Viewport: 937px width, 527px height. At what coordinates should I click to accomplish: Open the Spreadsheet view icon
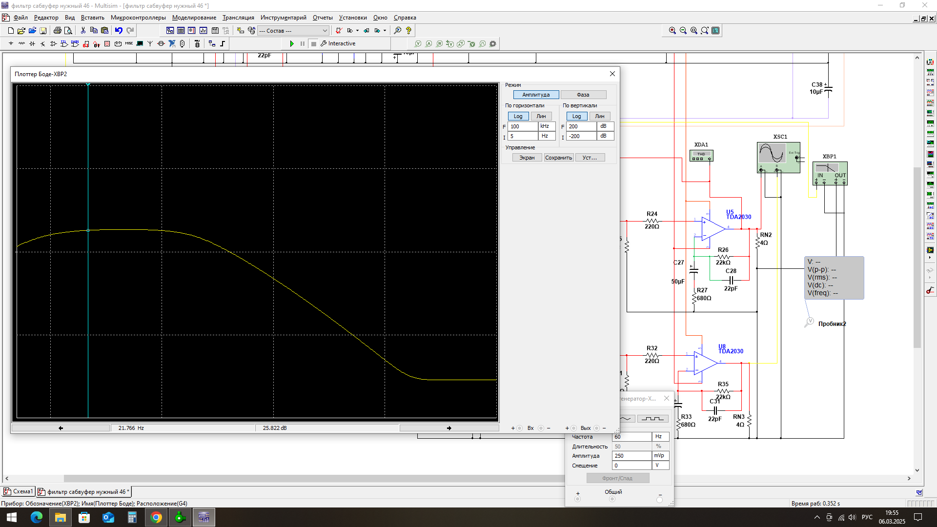pos(181,30)
